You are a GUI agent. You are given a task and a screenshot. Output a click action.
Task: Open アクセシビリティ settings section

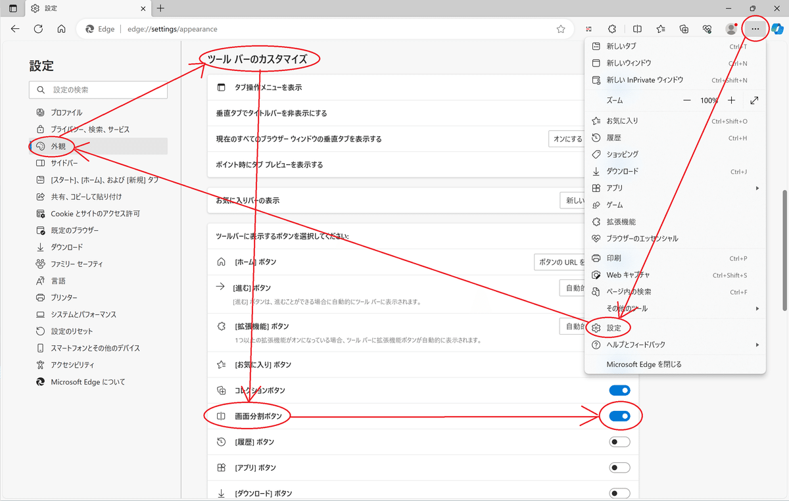99,365
